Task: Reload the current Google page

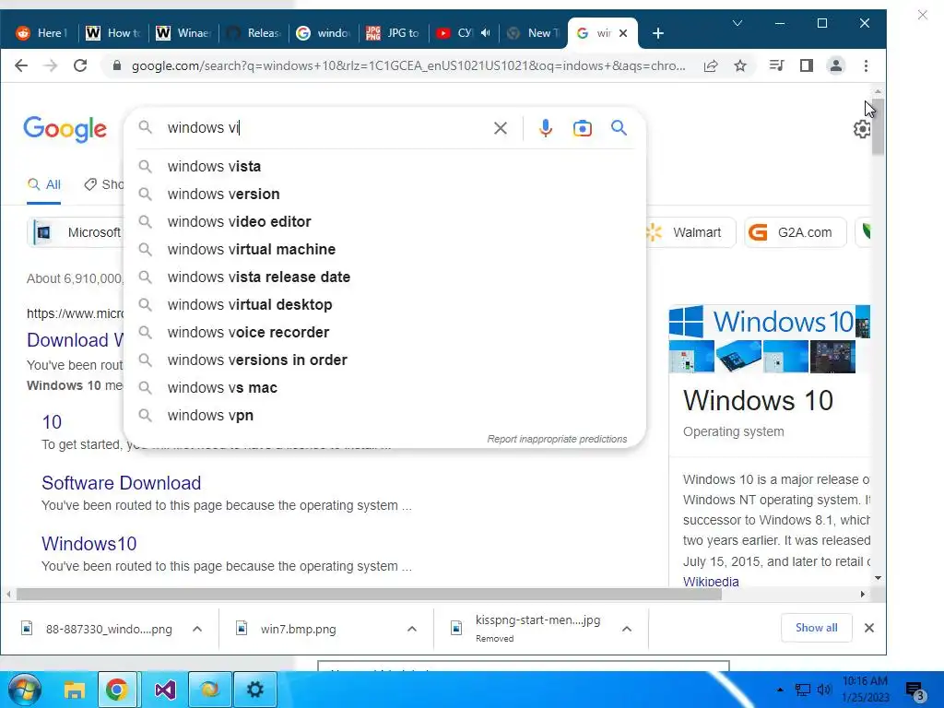Action: point(80,65)
